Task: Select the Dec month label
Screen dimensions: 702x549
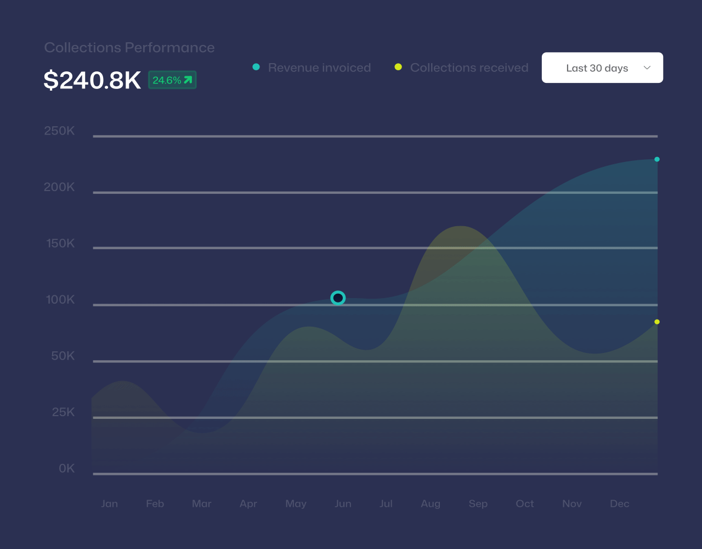Action: tap(619, 503)
